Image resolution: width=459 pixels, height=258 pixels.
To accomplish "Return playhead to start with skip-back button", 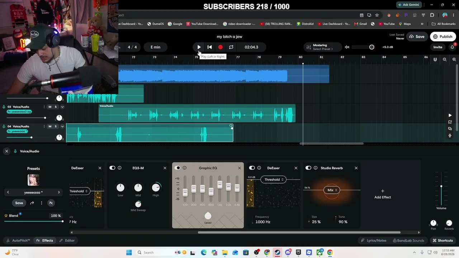I will (x=210, y=47).
